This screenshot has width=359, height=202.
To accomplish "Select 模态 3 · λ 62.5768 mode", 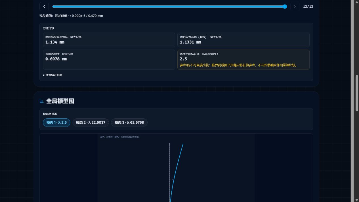I will pos(129,123).
